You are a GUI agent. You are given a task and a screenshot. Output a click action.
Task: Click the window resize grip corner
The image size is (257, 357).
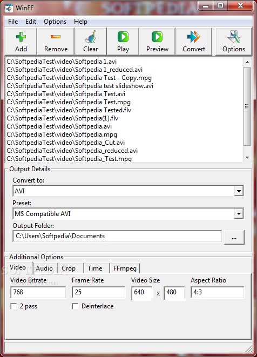coord(249,348)
